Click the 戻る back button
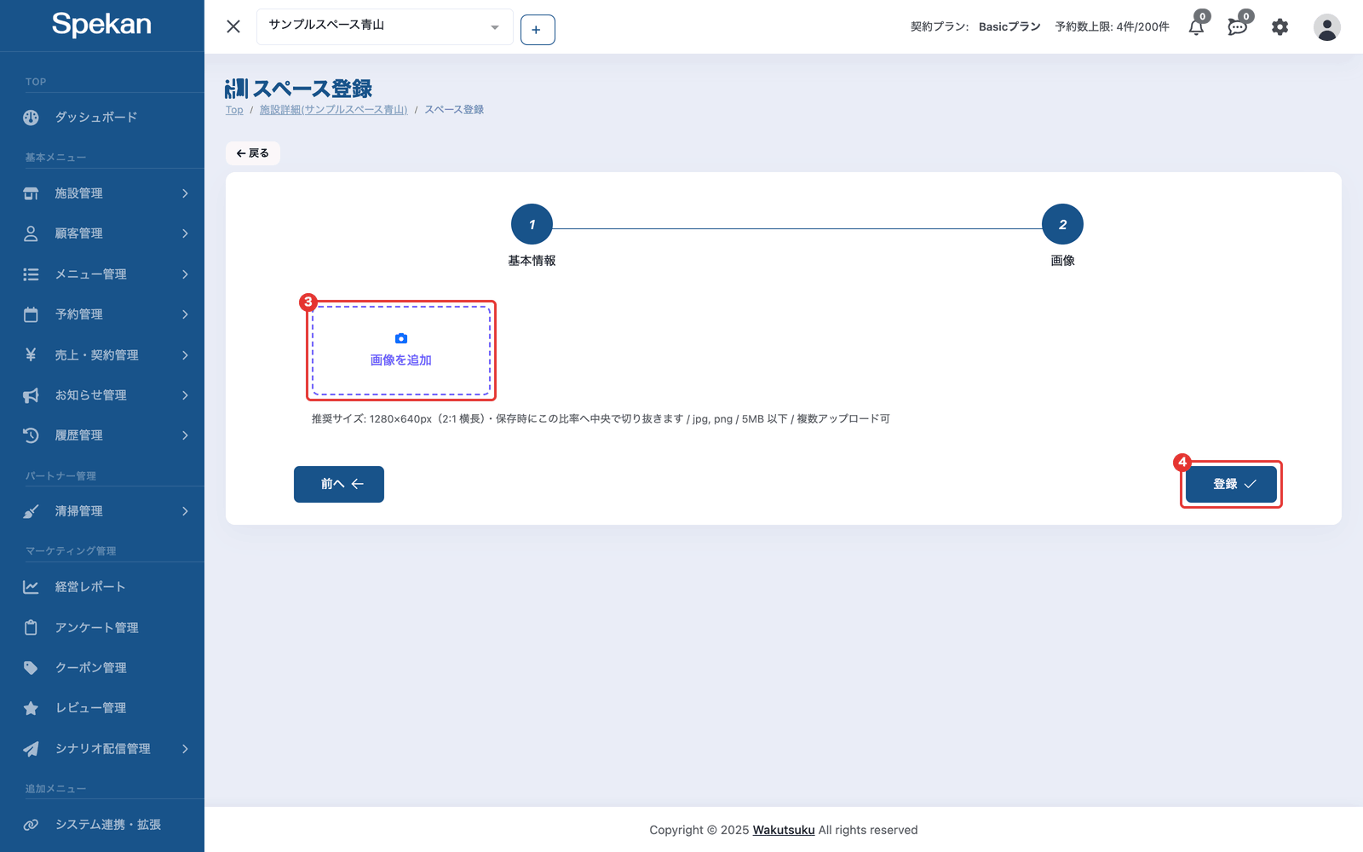The height and width of the screenshot is (852, 1363). point(253,153)
